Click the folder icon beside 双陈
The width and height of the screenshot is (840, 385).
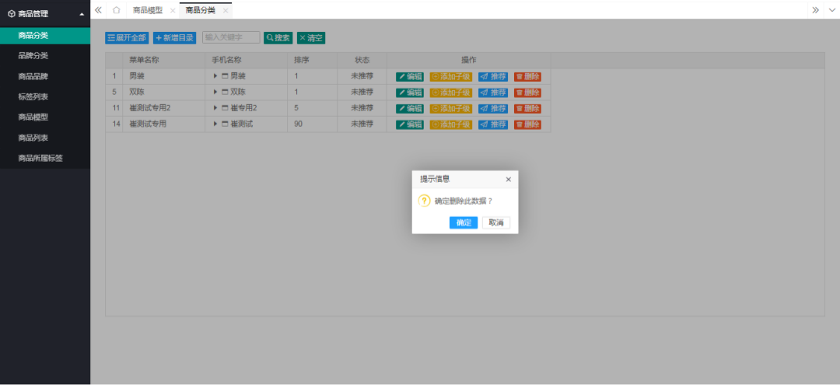point(225,92)
